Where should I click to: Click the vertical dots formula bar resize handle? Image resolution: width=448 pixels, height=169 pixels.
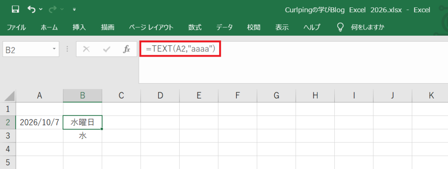point(67,49)
